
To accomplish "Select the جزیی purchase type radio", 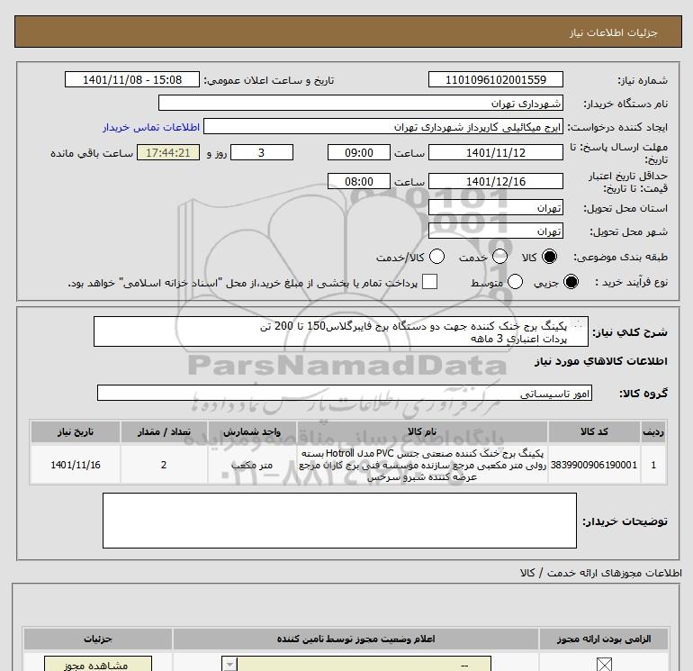I will pos(571,282).
